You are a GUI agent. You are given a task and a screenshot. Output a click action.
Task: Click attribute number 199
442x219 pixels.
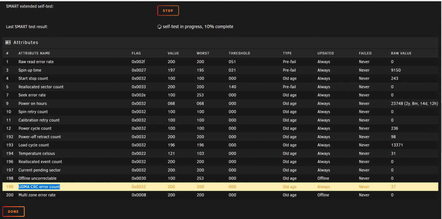pyautogui.click(x=9, y=187)
